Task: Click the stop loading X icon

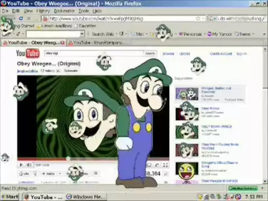Action: click(28, 18)
